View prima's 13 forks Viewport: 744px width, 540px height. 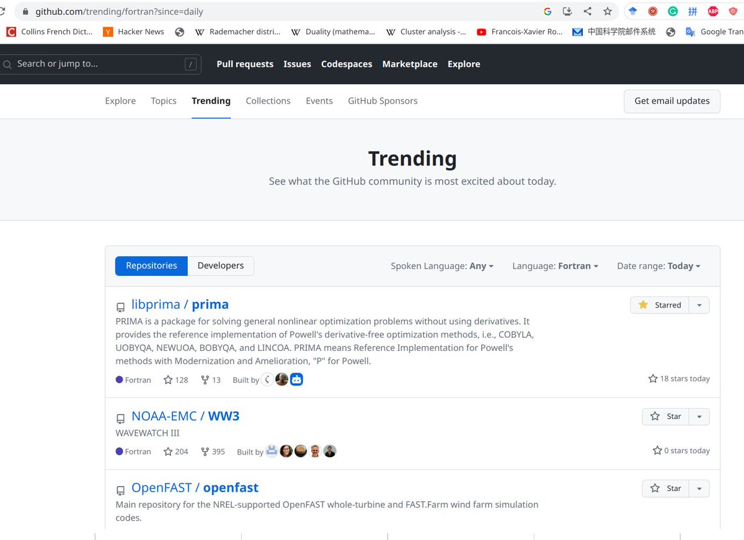coord(211,380)
